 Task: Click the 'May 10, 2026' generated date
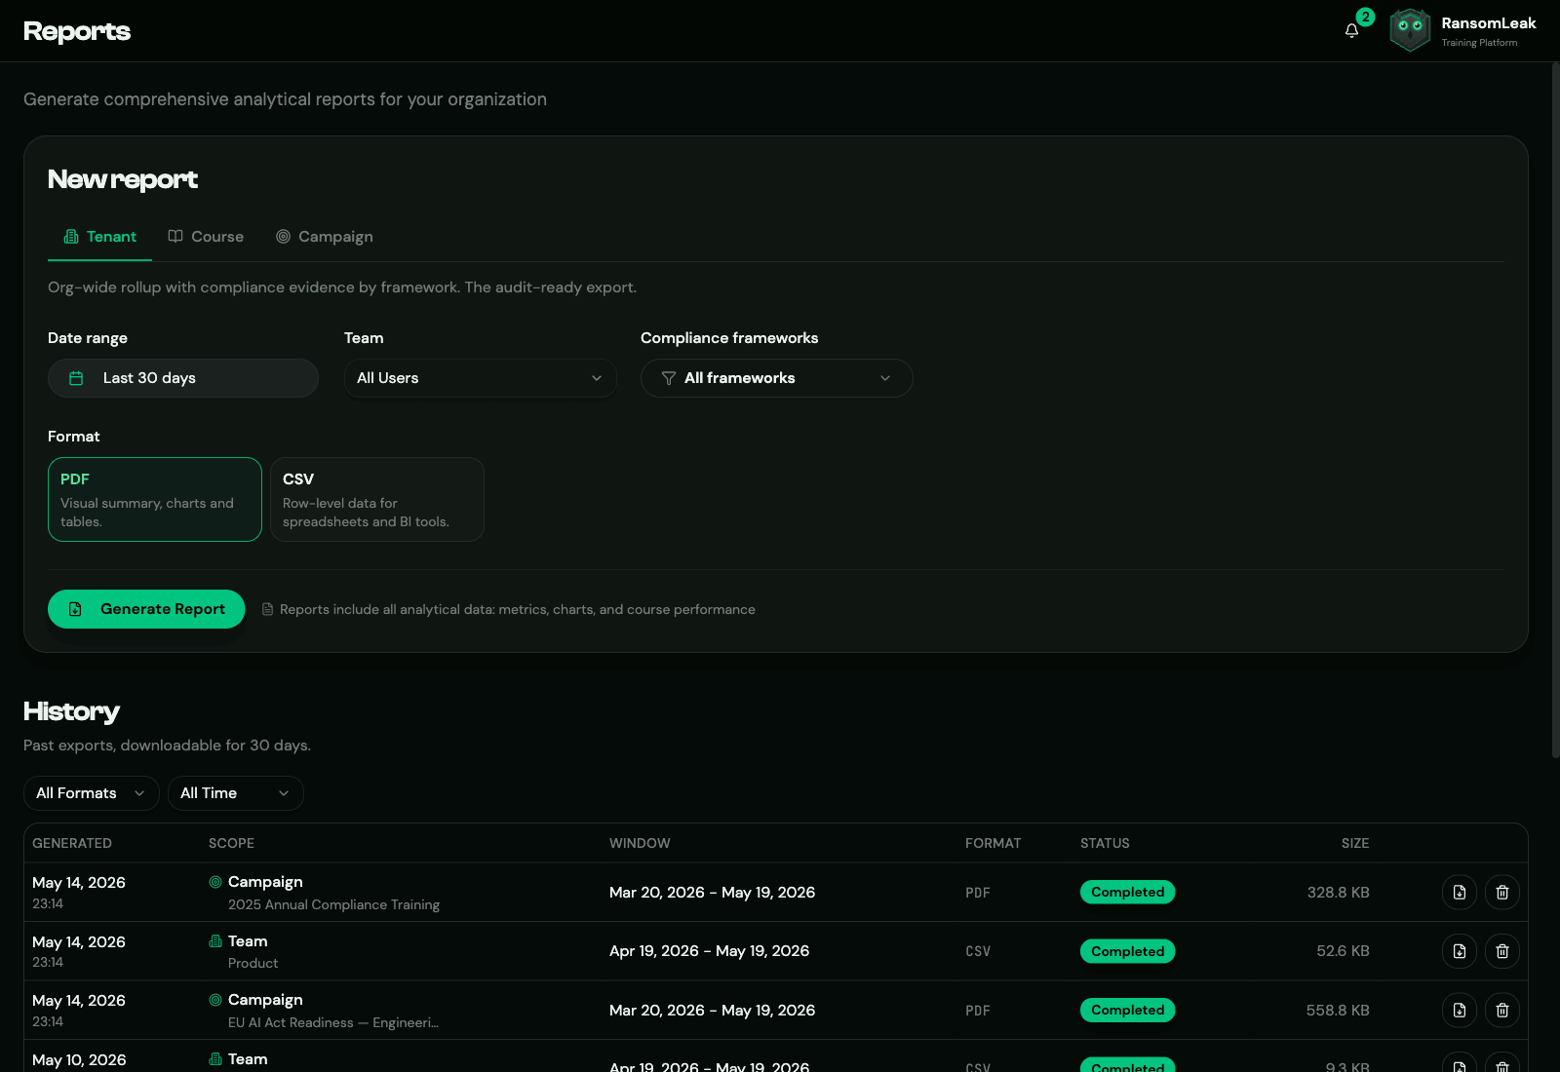tap(79, 1060)
